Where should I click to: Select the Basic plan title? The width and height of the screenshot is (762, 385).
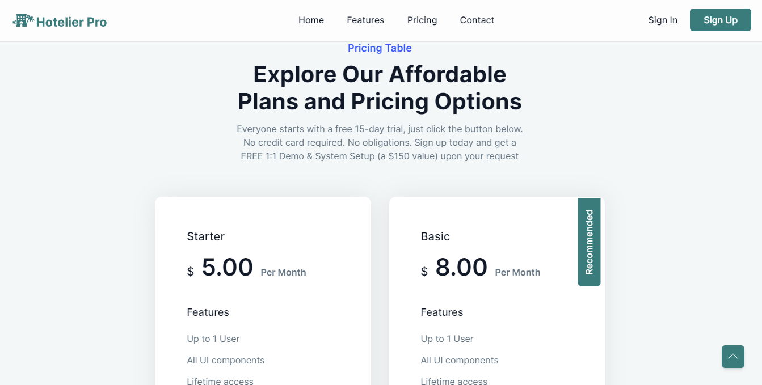point(435,236)
